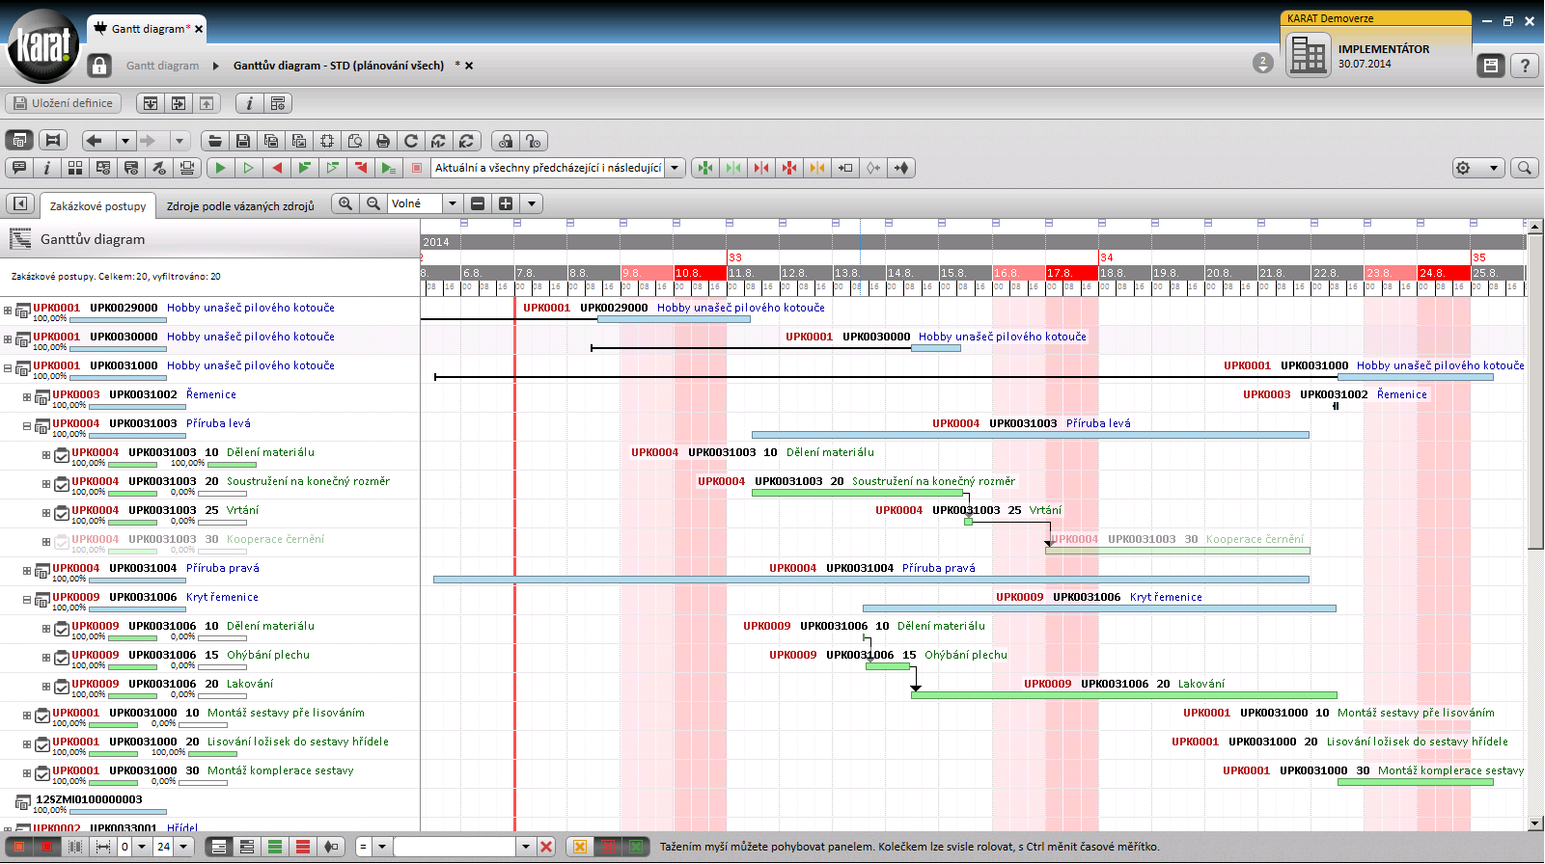Toggle the lock icon beside Gantt diagram breadcrumb
Screen dimensions: 1545x864
point(99,66)
